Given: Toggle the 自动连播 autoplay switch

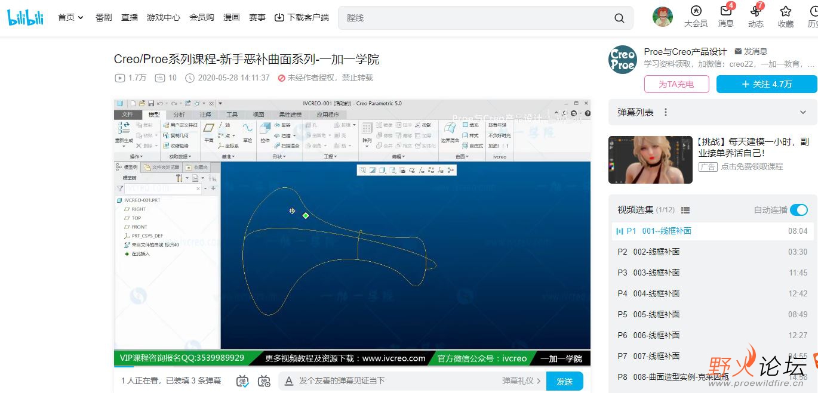Looking at the screenshot, I should click(798, 210).
